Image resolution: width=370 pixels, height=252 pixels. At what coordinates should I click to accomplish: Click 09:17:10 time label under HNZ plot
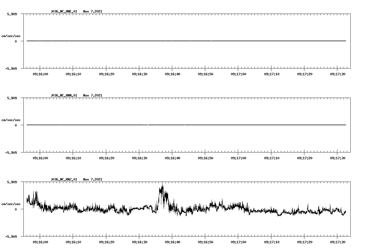pos(272,242)
